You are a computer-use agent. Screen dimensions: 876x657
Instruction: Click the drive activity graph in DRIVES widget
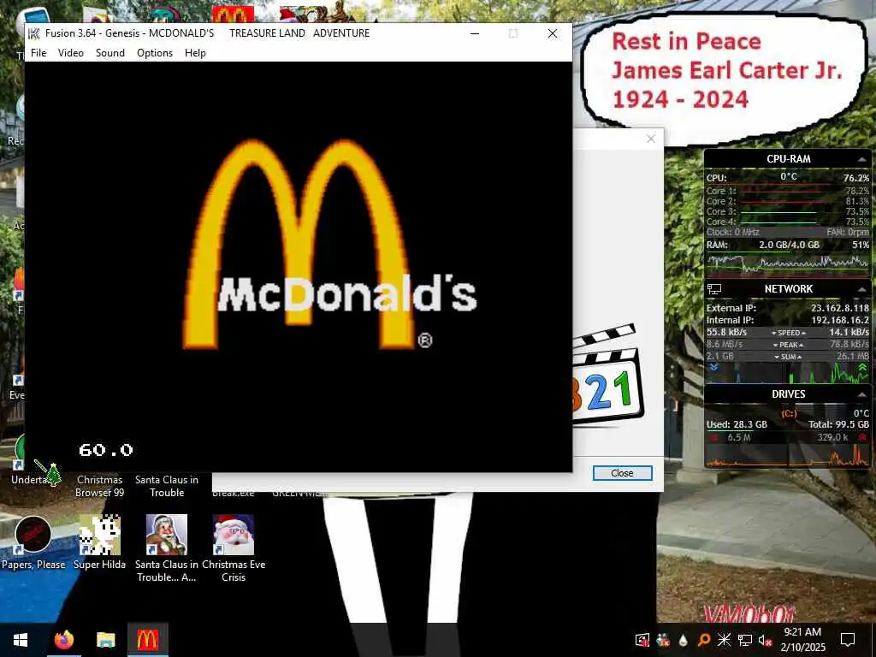[788, 455]
